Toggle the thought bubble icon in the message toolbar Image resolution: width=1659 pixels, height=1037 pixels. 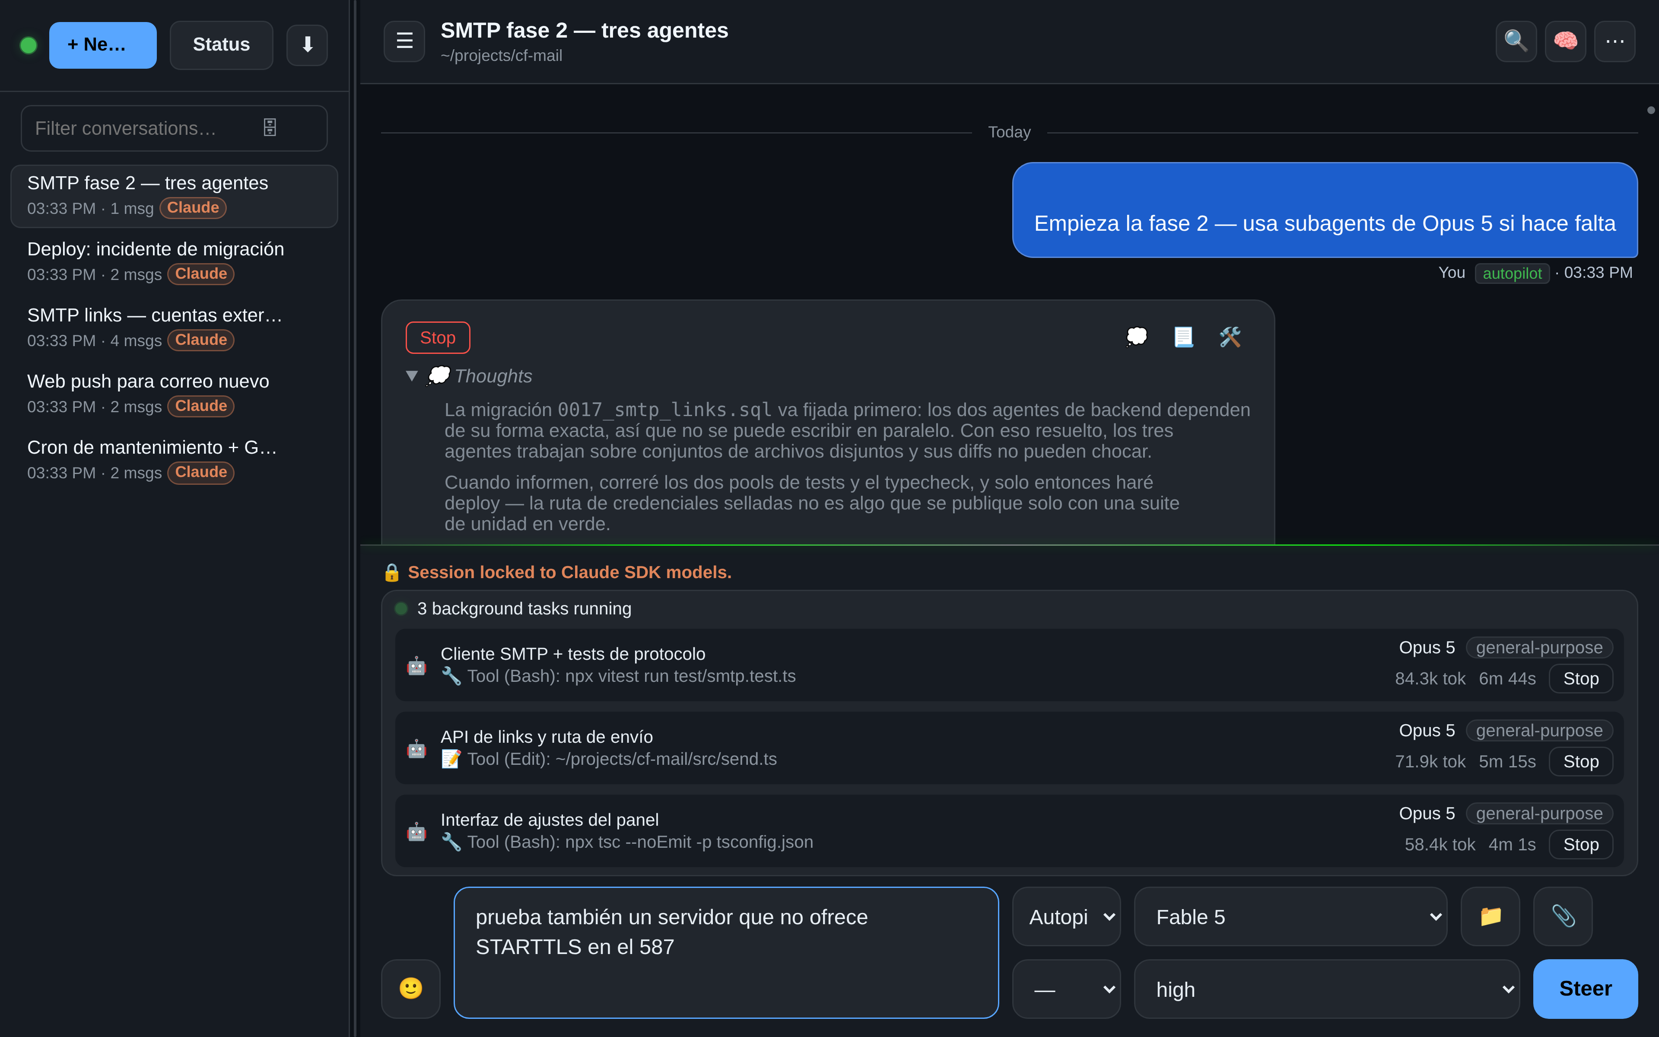[1137, 337]
